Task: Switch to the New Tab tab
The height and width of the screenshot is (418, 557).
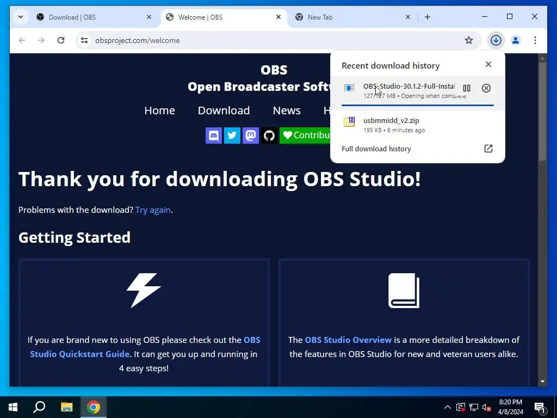Action: click(353, 17)
